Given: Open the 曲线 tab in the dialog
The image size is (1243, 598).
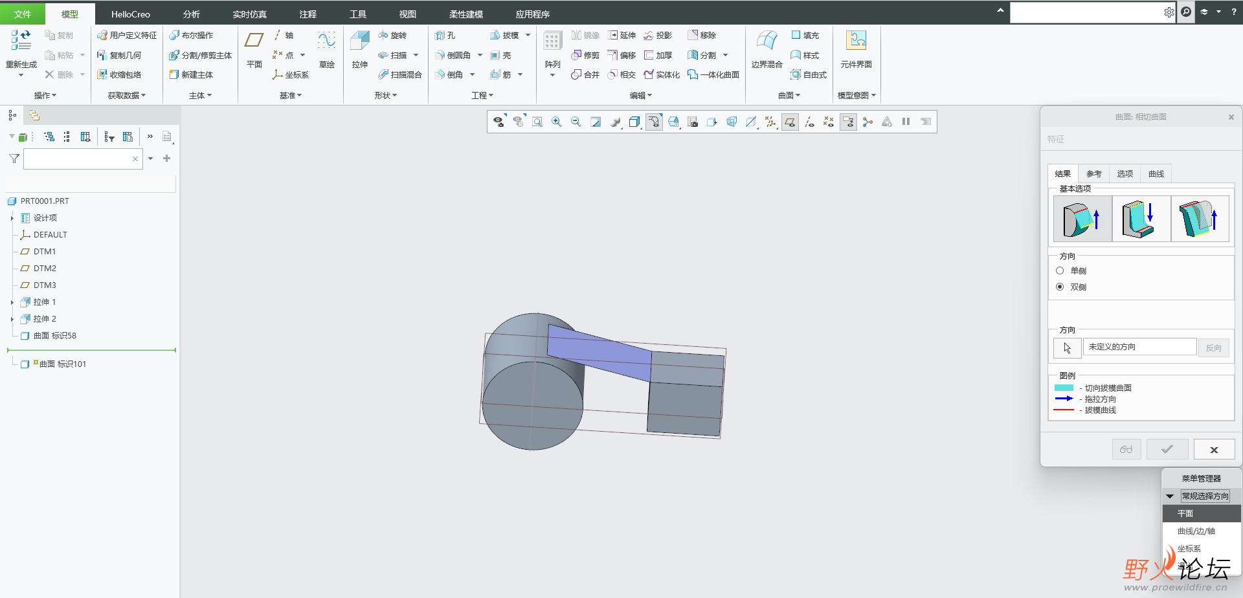Looking at the screenshot, I should pyautogui.click(x=1156, y=173).
